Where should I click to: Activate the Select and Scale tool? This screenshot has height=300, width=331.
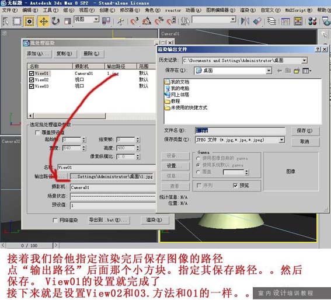tap(67, 22)
